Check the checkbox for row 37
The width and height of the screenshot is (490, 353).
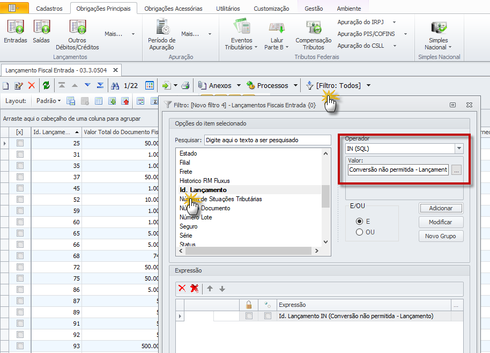click(x=20, y=177)
